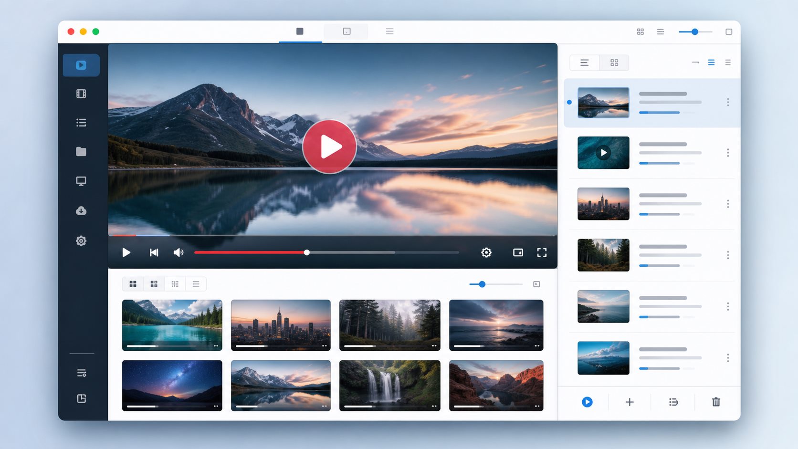The height and width of the screenshot is (449, 798).
Task: Click the small square icon beside gallery slider
Action: coord(536,284)
